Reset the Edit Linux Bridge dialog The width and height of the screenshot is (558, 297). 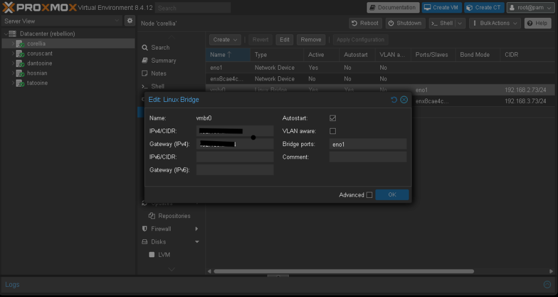393,100
